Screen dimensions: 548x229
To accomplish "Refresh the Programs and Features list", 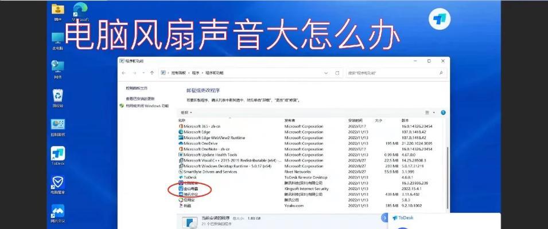I will pos(337,73).
